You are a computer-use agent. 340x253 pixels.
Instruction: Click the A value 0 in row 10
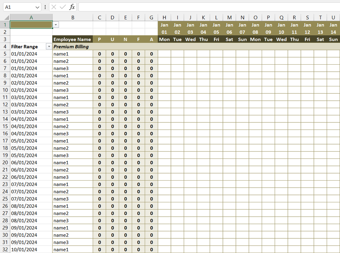coord(151,90)
